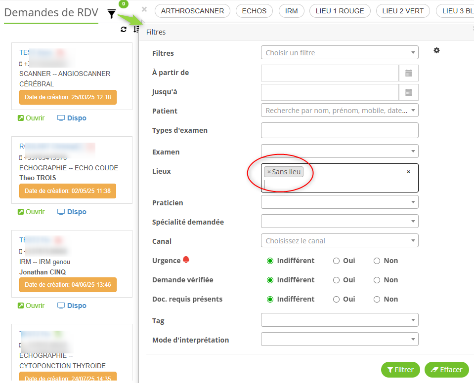Click the Effacer button
This screenshot has height=383, width=474.
pyautogui.click(x=446, y=370)
